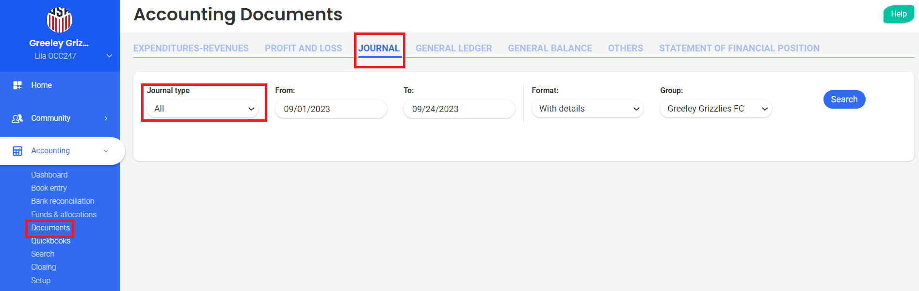Click the Community people icon
The image size is (919, 291).
click(x=17, y=118)
